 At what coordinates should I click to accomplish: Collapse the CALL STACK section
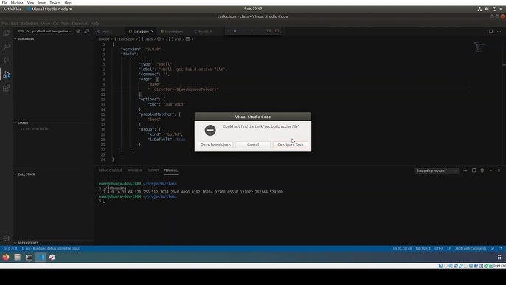(x=24, y=174)
